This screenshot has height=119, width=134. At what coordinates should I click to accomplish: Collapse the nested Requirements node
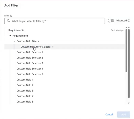tap(10, 36)
